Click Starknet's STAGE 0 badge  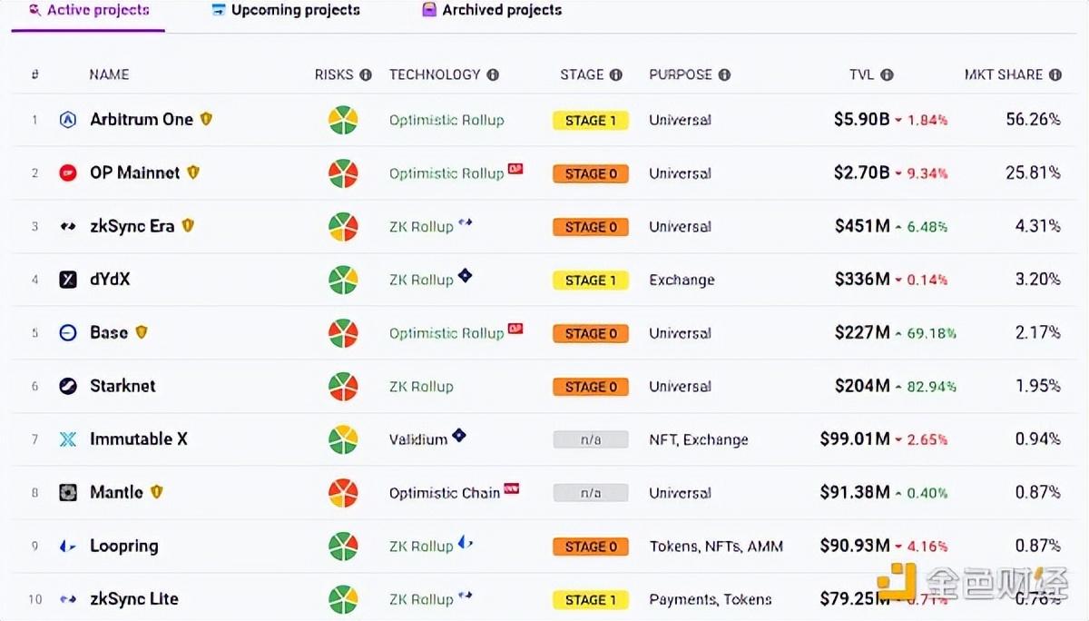[x=591, y=387]
